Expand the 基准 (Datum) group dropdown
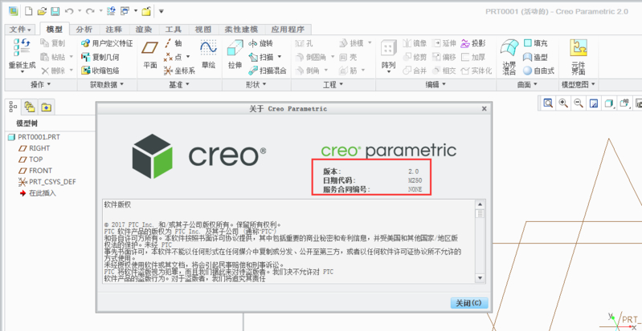 pos(179,85)
